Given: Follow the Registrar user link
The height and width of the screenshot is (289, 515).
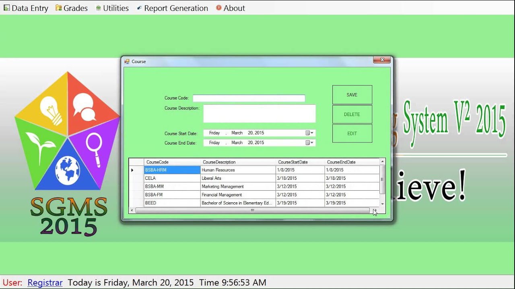Looking at the screenshot, I should [x=45, y=283].
